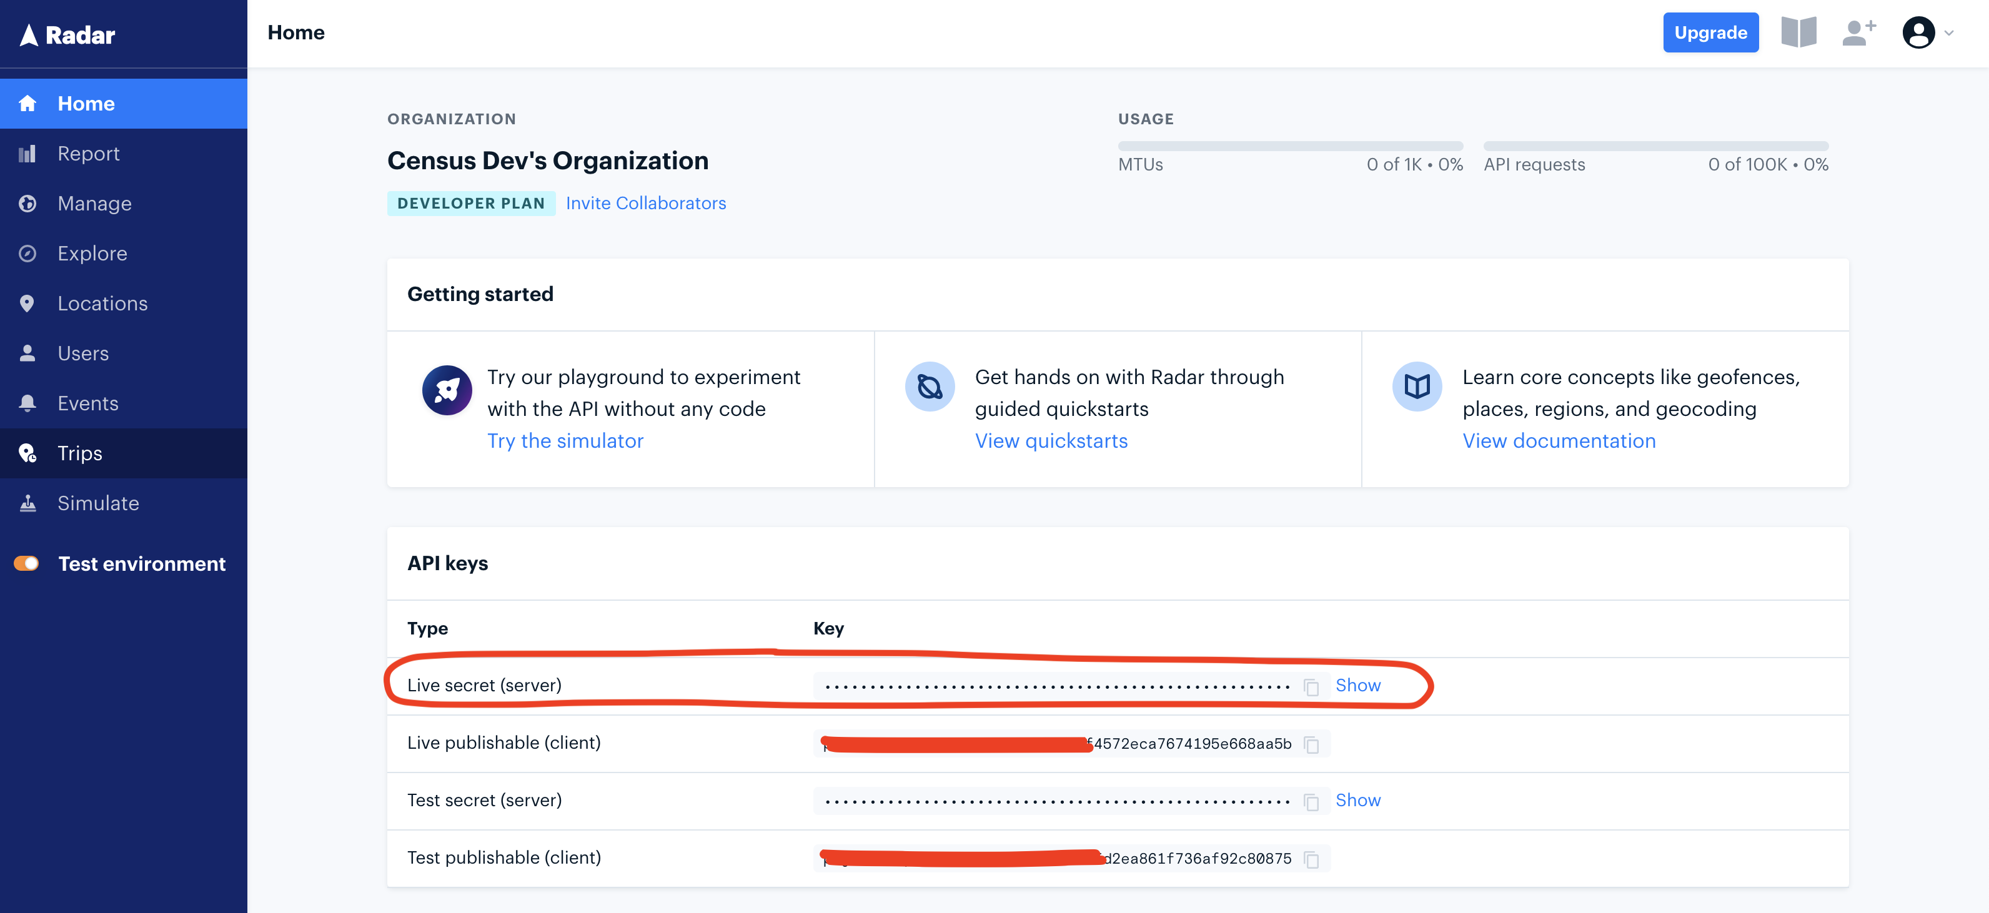Show the Test secret server key
The image size is (1989, 913).
[x=1357, y=801]
